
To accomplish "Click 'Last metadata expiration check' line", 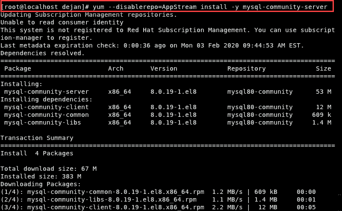I will pos(152,45).
